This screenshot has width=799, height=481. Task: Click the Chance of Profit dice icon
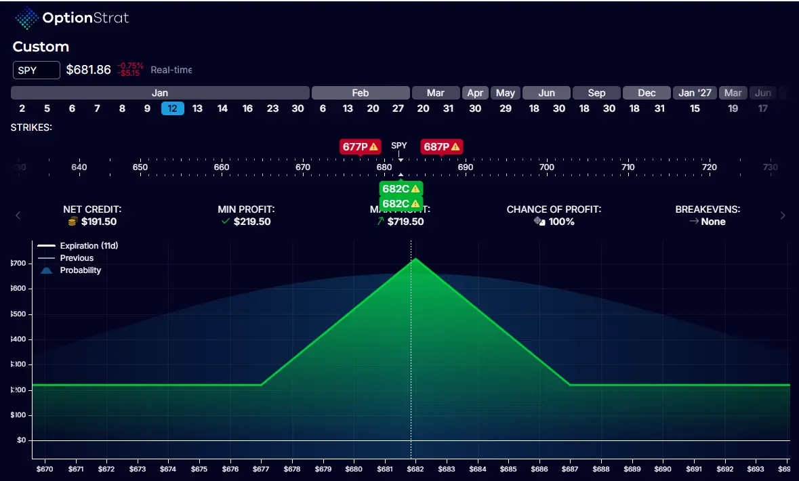coord(539,222)
